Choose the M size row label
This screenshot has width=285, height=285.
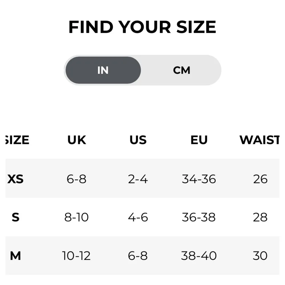click(16, 256)
